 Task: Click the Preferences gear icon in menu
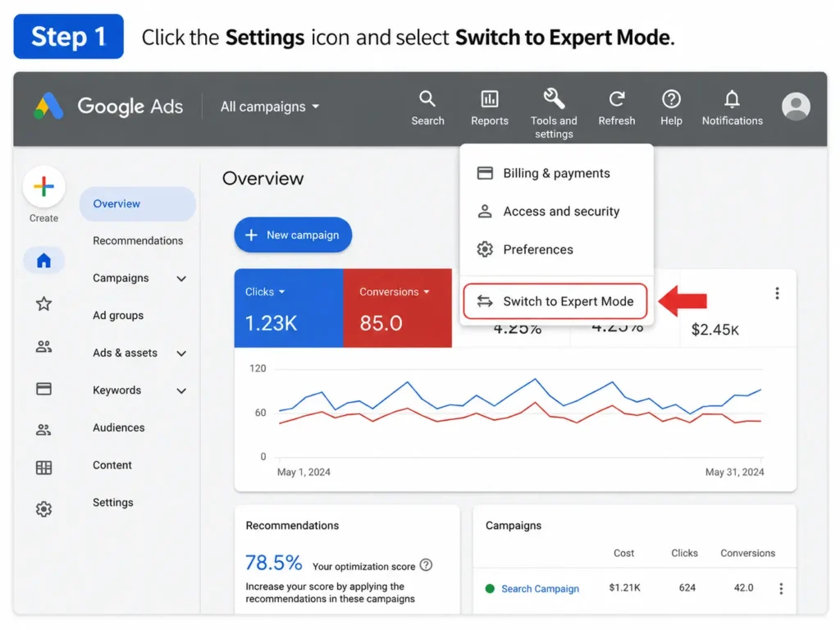[x=485, y=249]
